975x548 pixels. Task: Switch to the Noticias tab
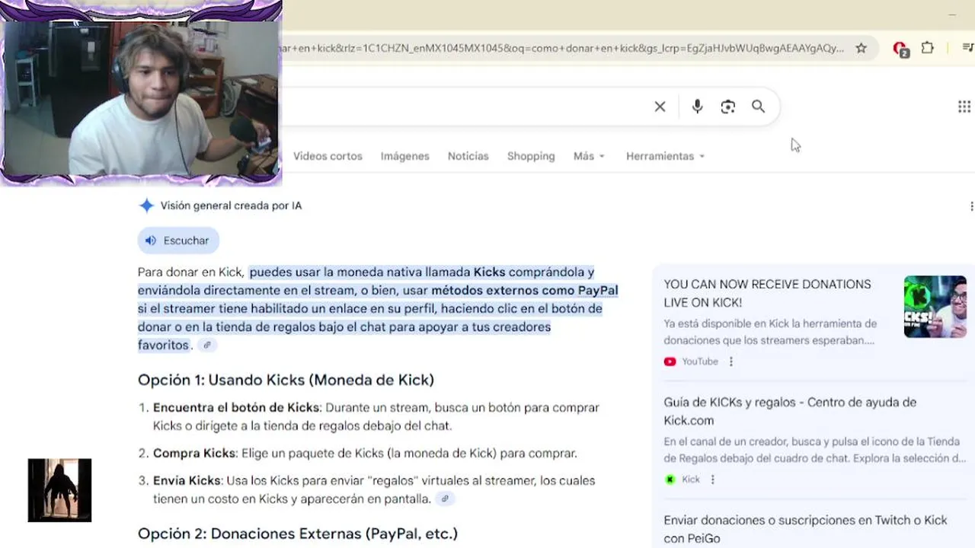point(468,156)
